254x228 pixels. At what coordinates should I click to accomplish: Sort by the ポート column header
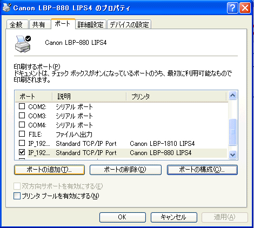click(x=34, y=97)
